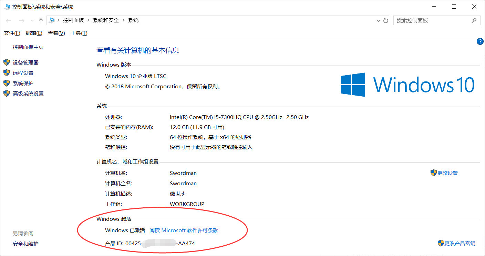The image size is (485, 256).
Task: Click shield icon beside 远程设置
Action: point(7,73)
